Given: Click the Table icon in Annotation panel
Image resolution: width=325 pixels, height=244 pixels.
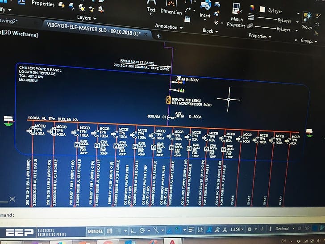Looking at the screenshot, I should point(187,20).
